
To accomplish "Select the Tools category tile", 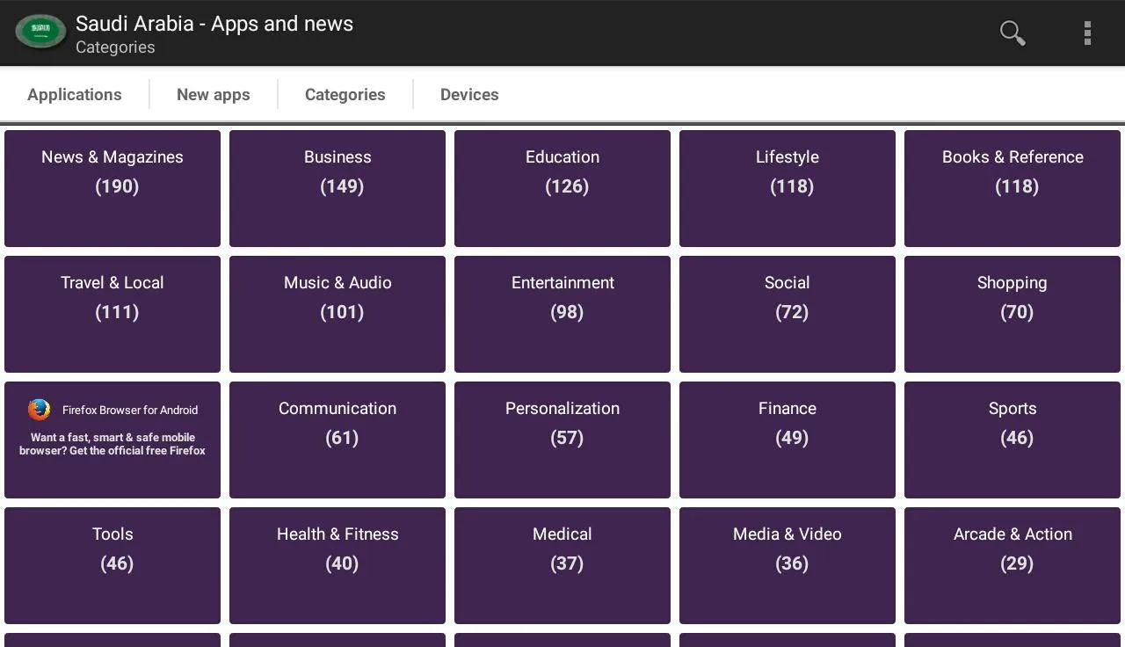I will (x=112, y=565).
